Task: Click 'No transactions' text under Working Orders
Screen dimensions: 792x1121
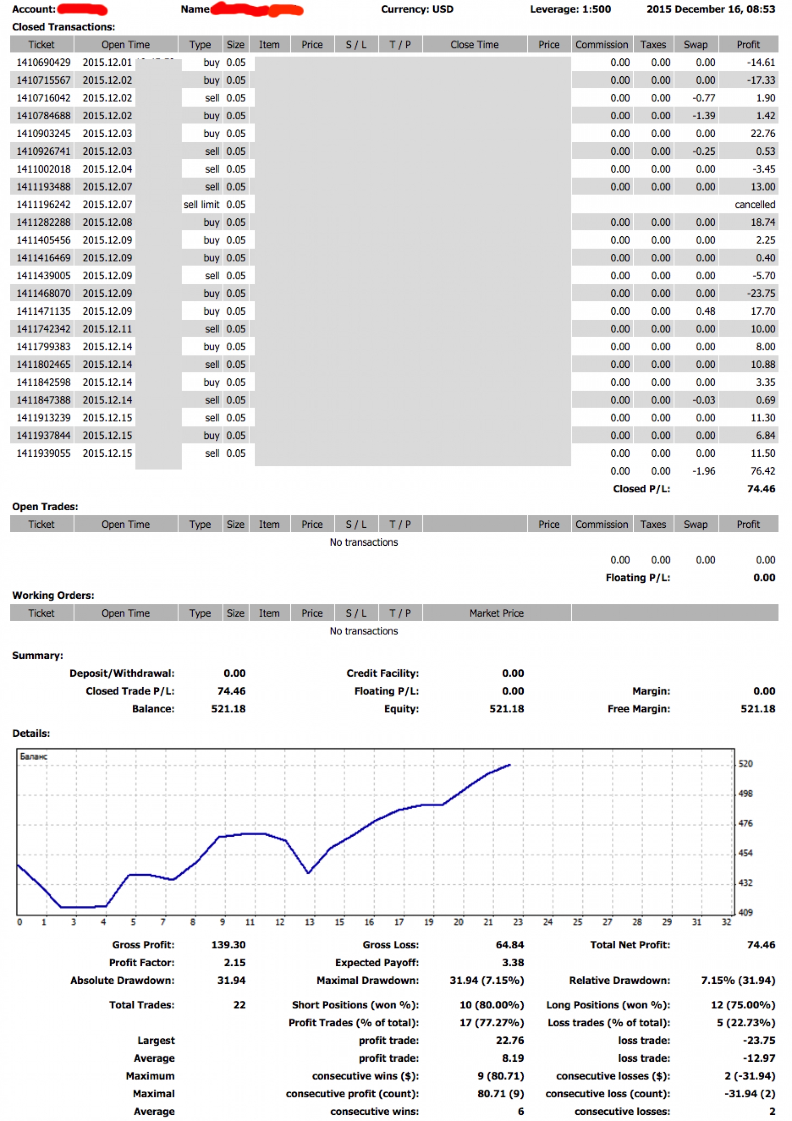Action: coord(364,631)
